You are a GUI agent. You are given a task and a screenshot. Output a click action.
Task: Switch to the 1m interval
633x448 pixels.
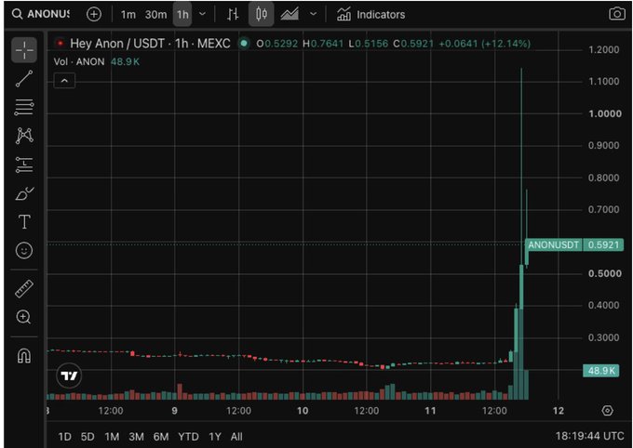point(128,15)
